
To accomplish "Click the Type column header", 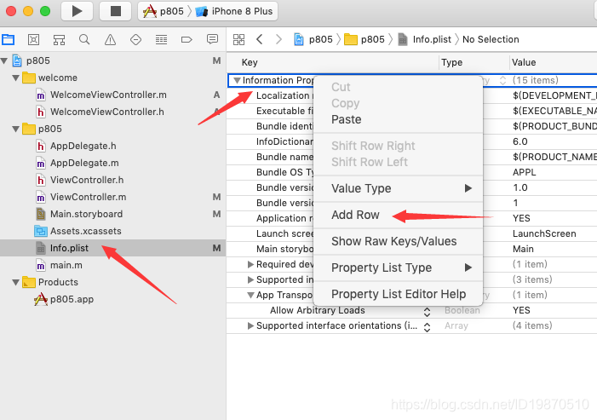I will pos(451,62).
